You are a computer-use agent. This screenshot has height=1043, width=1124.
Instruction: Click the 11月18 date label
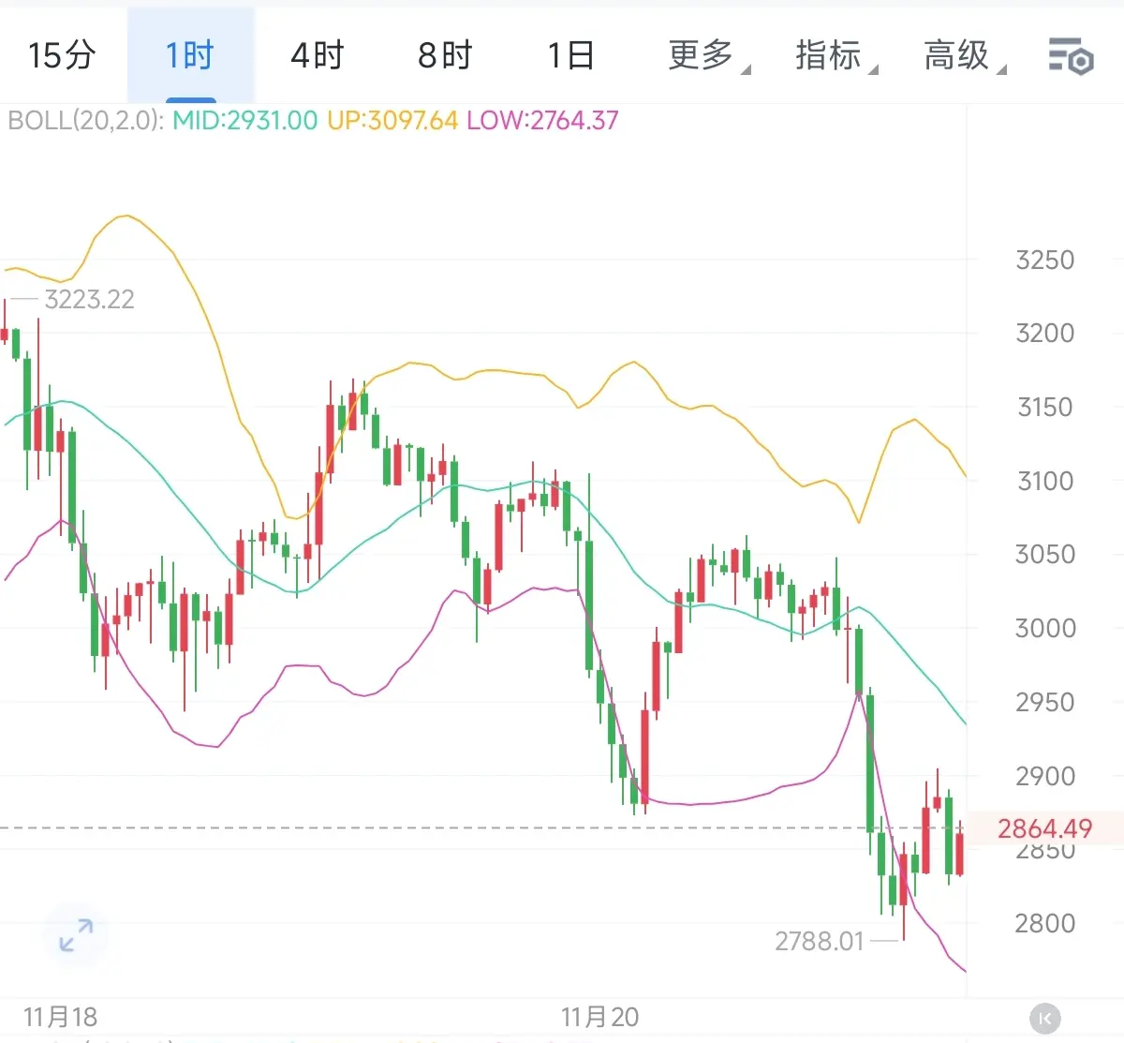(x=60, y=1017)
